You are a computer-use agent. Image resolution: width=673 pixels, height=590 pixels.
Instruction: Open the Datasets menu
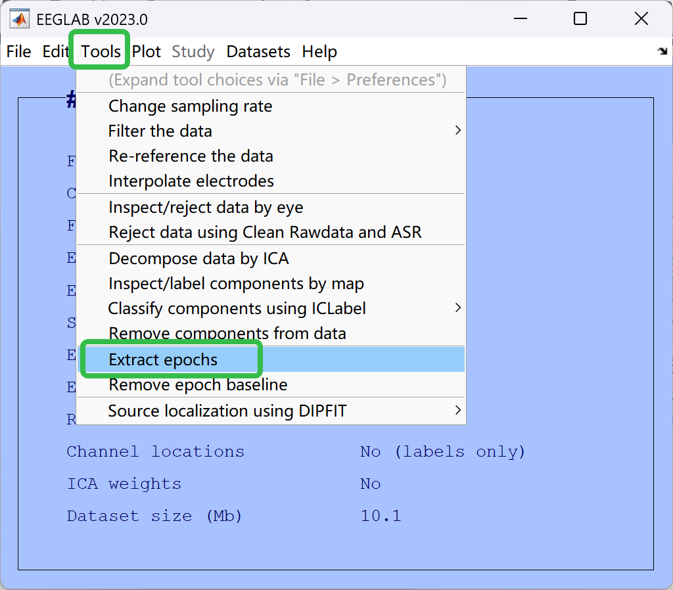(258, 51)
